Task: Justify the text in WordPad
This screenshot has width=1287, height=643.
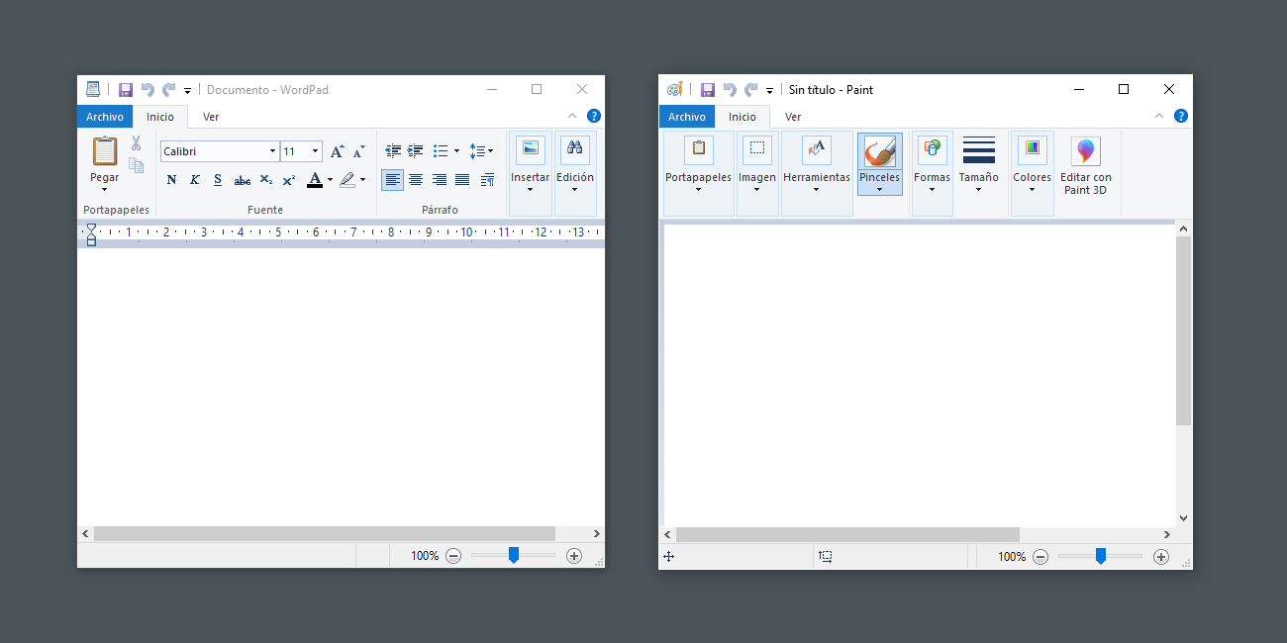Action: pyautogui.click(x=462, y=180)
